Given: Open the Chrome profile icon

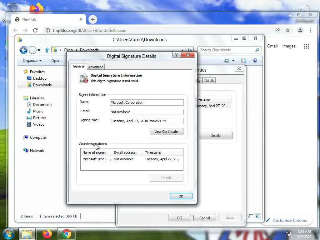Looking at the screenshot, I should click(x=300, y=30).
